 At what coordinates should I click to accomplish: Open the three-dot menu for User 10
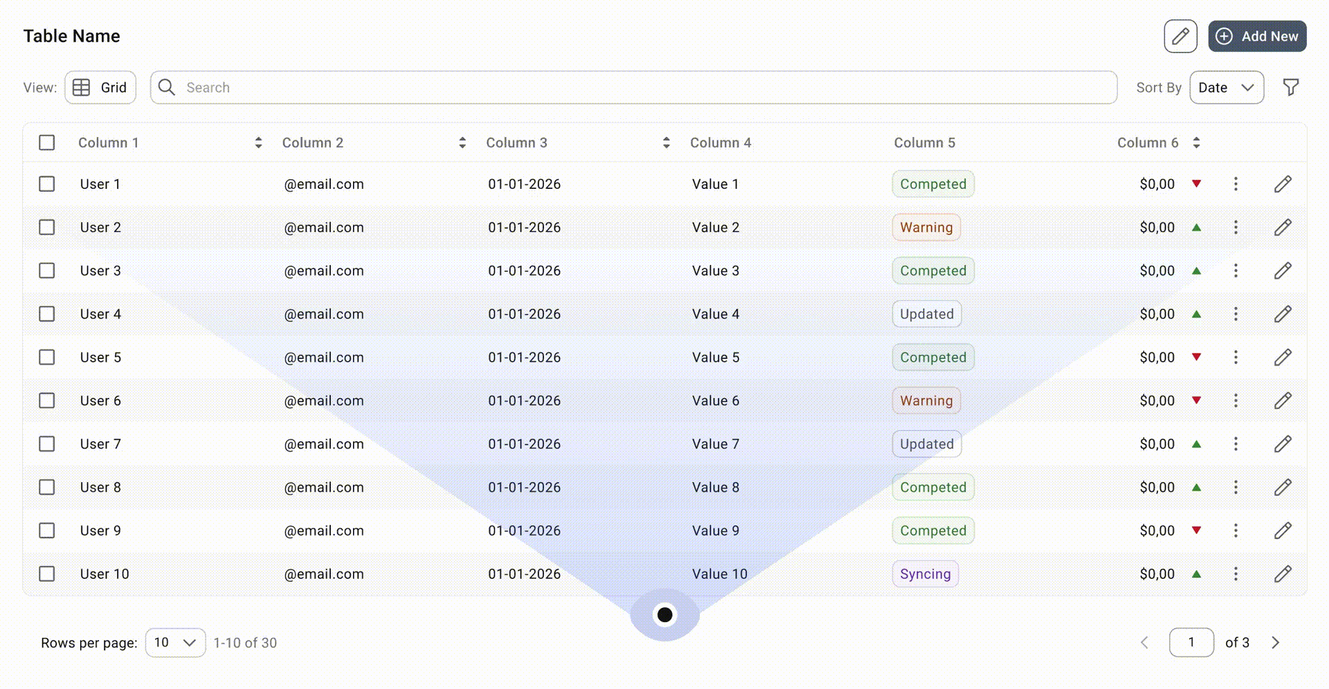[1236, 573]
